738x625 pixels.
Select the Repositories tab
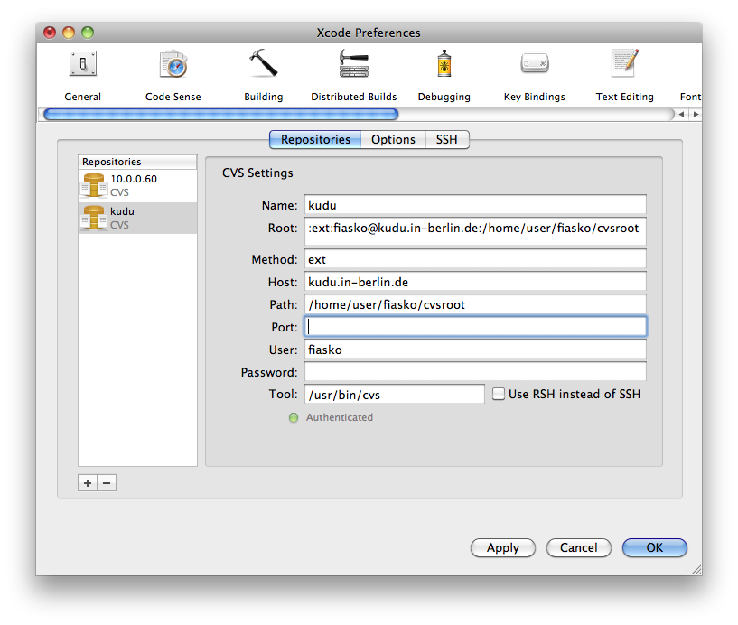(315, 139)
